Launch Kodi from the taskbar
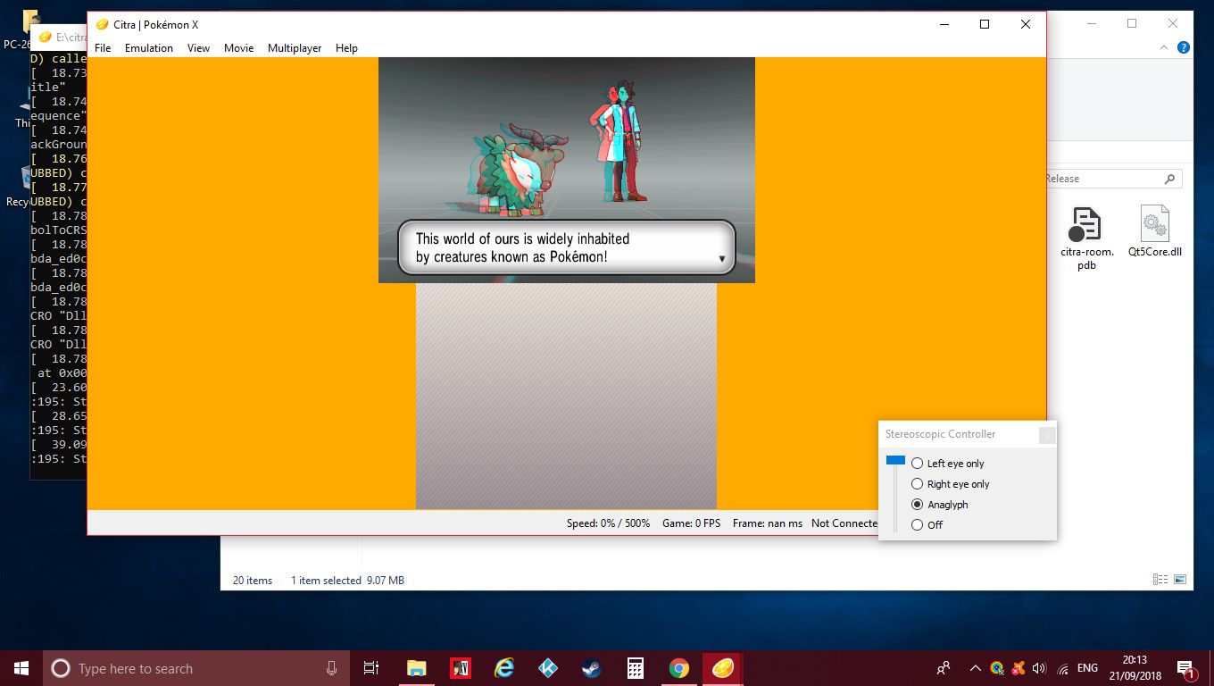 548,668
